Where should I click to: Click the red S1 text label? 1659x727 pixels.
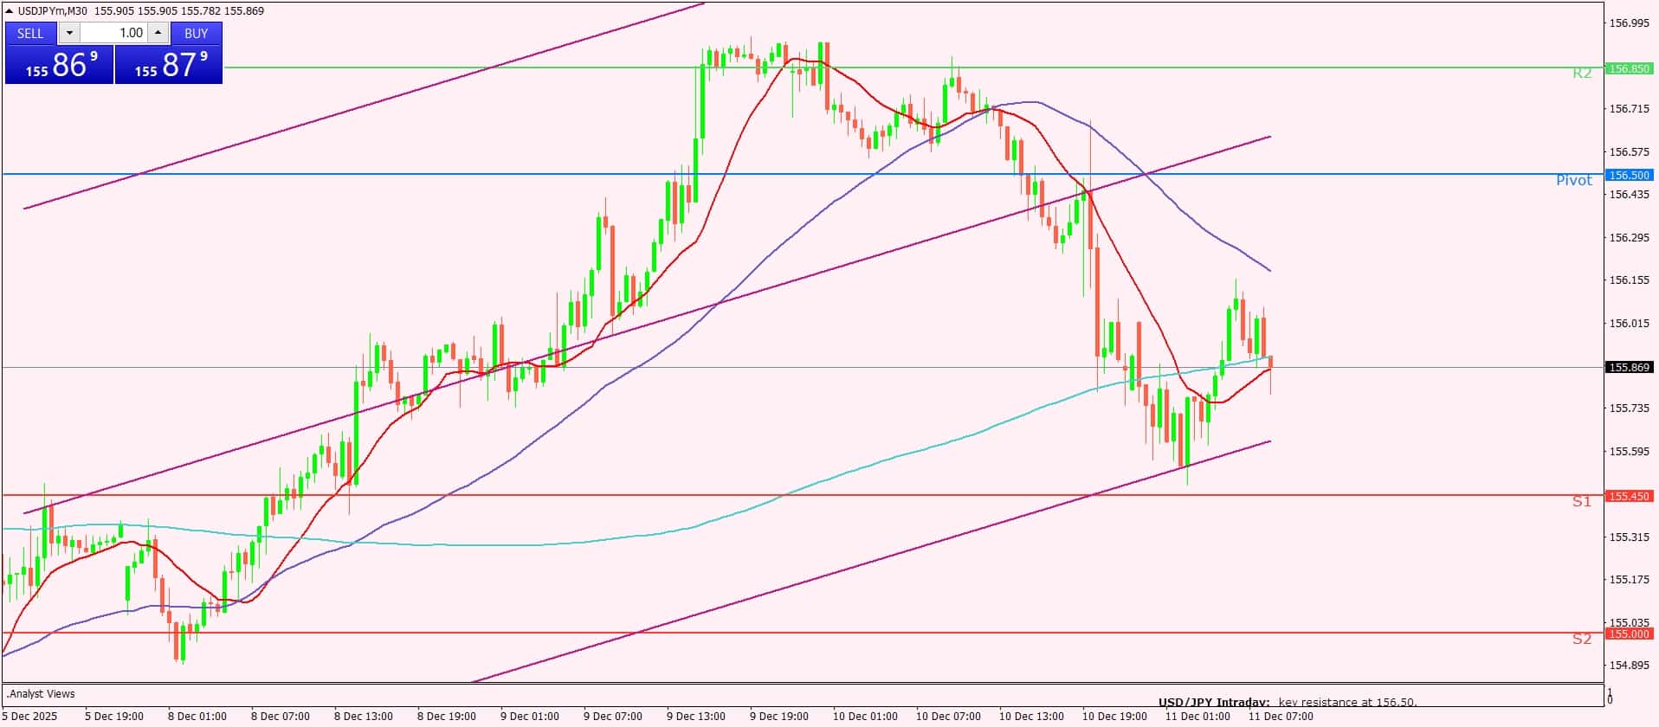click(x=1581, y=501)
